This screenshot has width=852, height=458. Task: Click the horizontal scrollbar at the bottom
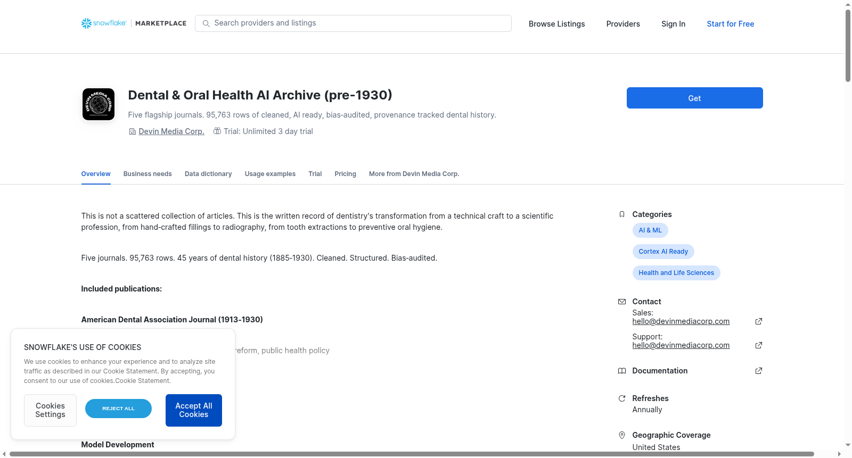pyautogui.click(x=412, y=454)
